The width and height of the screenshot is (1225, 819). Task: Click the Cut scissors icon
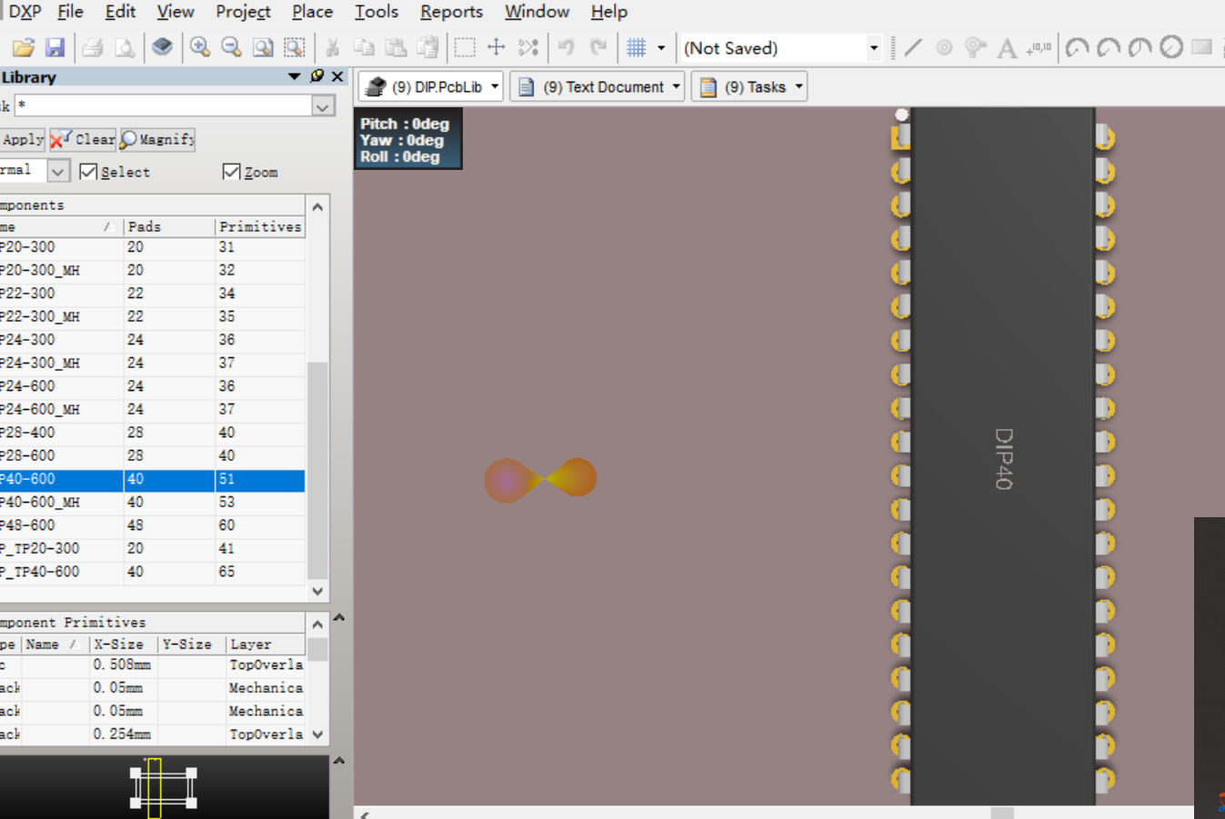pyautogui.click(x=333, y=48)
